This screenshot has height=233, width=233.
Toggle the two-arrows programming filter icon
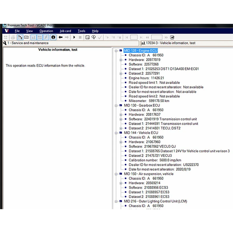point(40,37)
